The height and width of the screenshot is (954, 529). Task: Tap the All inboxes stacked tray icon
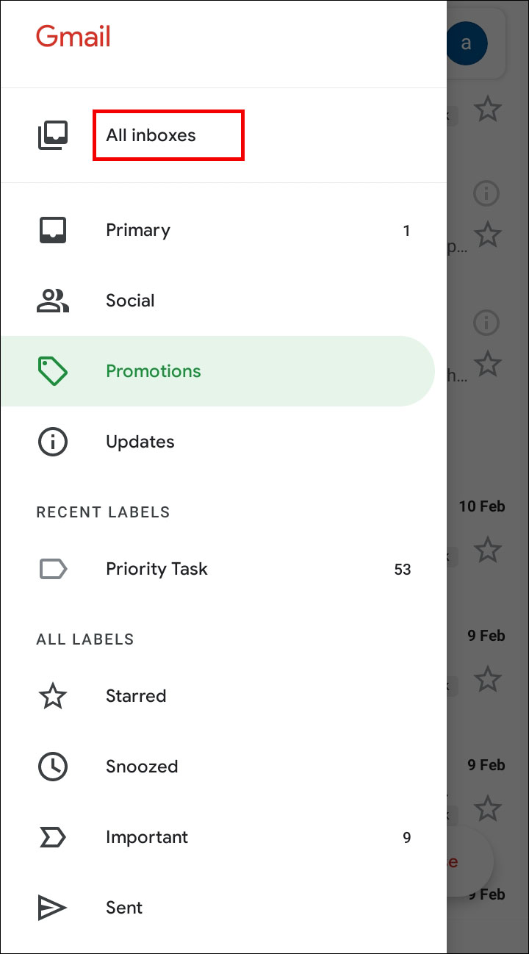53,135
